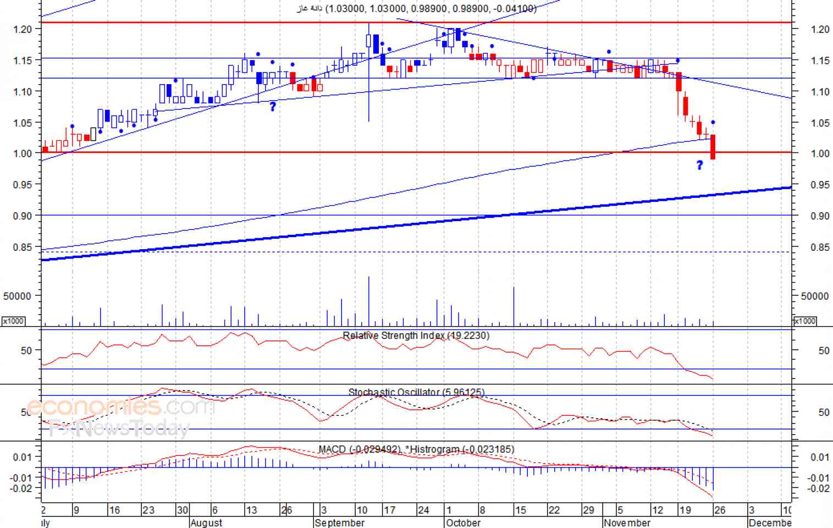Click the 50000 volume label on the left axis
This screenshot has width=833, height=528.
pyautogui.click(x=17, y=296)
